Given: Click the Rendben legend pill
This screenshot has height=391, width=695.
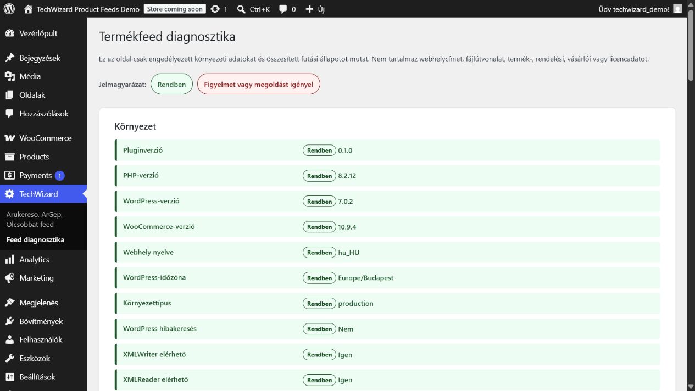Looking at the screenshot, I should point(171,84).
